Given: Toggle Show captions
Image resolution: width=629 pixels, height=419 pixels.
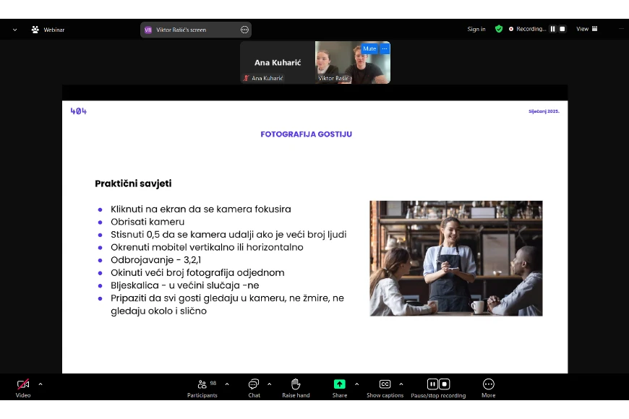Looking at the screenshot, I should tap(385, 385).
